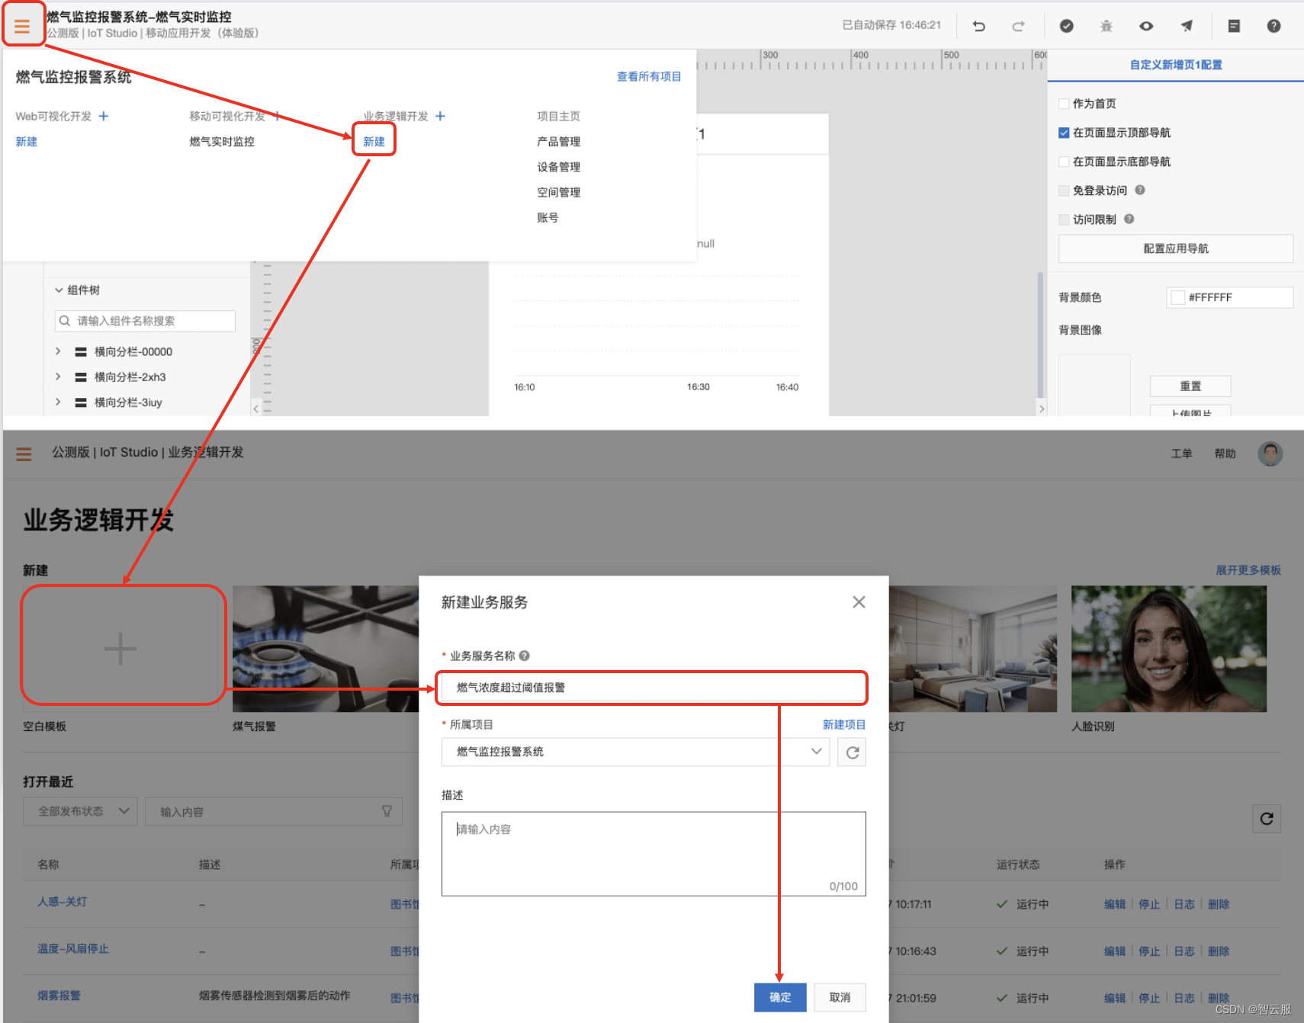Expand the 横向分栏-00000 tree node
The width and height of the screenshot is (1304, 1023).
[58, 351]
